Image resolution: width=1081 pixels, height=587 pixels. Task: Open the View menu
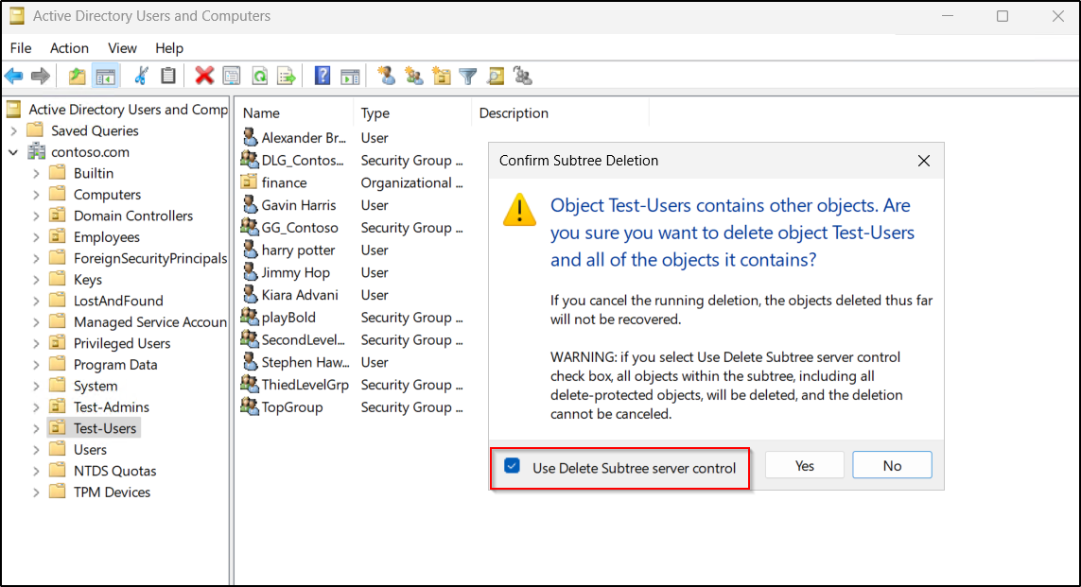point(122,47)
